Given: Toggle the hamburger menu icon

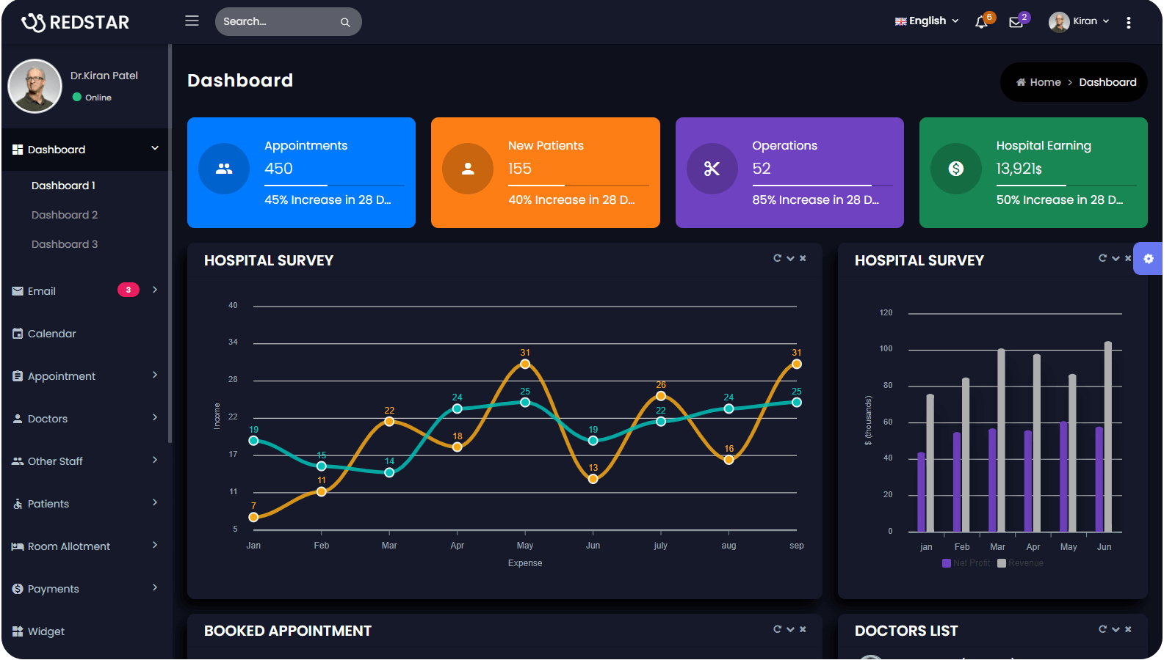Looking at the screenshot, I should (192, 21).
